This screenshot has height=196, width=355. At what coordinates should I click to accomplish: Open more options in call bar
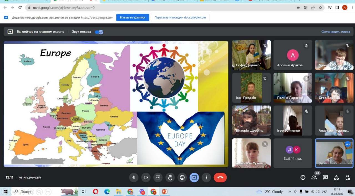coord(206,177)
